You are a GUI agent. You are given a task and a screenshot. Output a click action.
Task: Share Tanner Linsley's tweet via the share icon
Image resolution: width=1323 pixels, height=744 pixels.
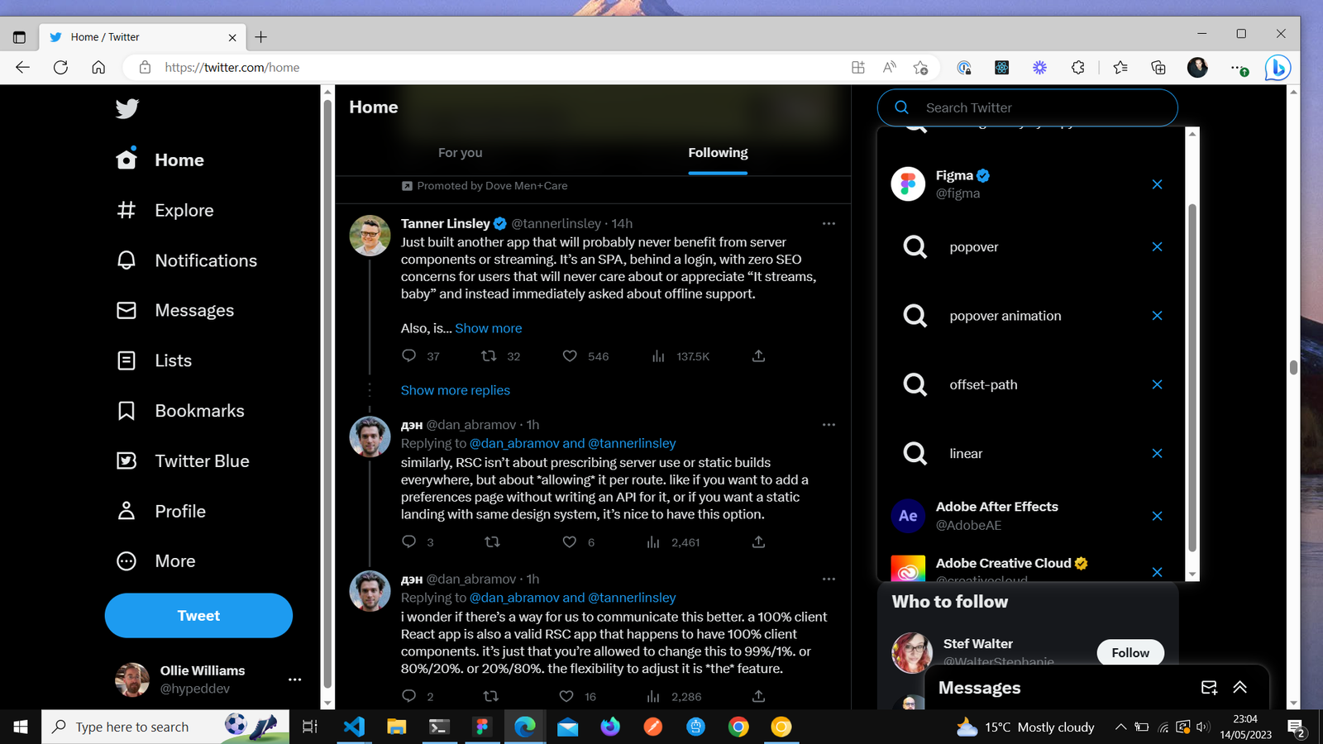pyautogui.click(x=757, y=355)
